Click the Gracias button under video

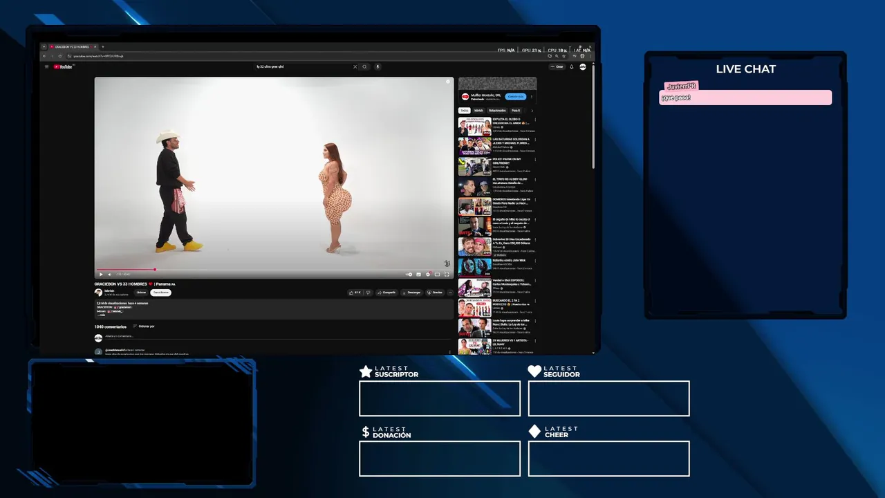coord(435,293)
